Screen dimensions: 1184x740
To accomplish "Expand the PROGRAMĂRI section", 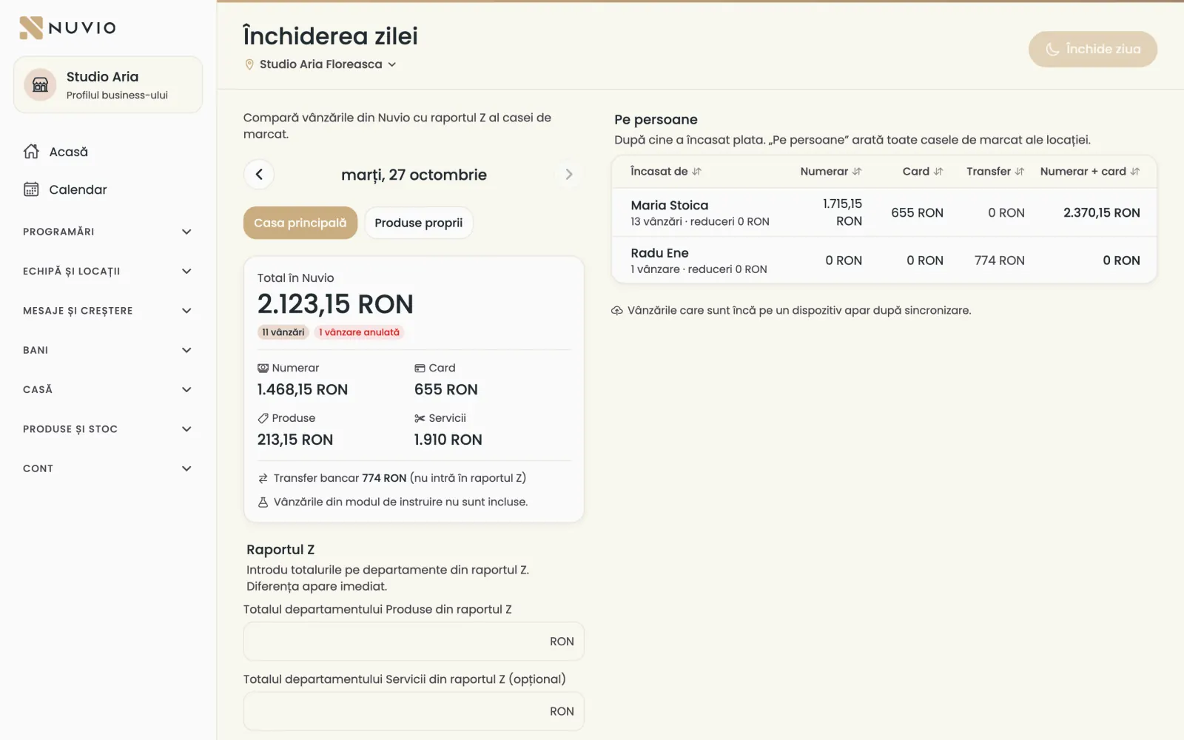I will tap(107, 232).
